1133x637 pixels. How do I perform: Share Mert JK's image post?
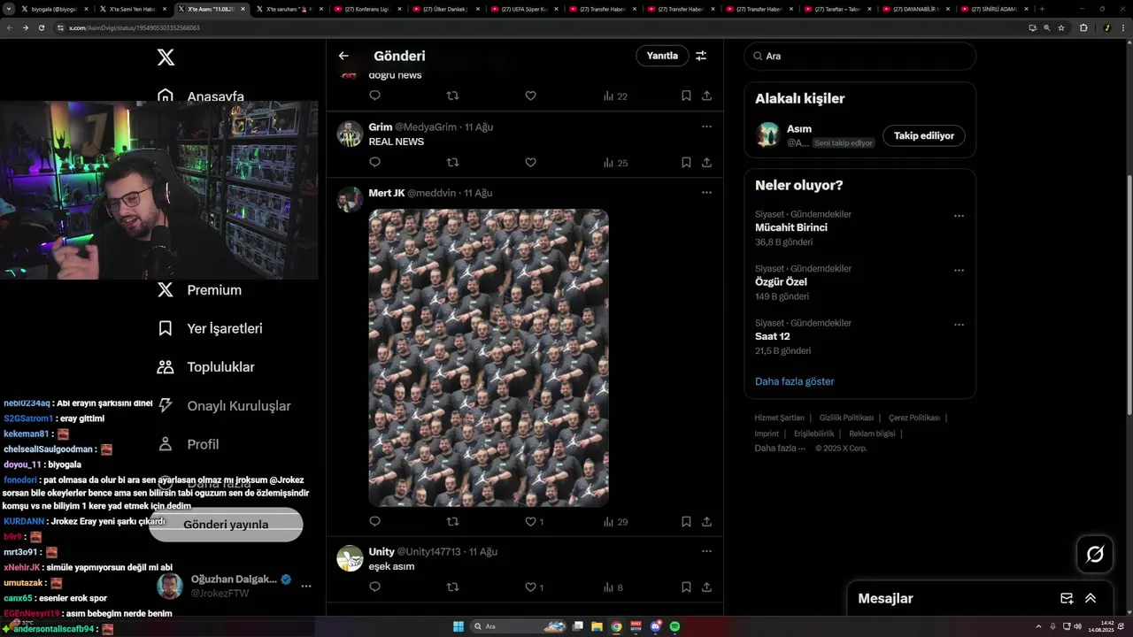(706, 522)
